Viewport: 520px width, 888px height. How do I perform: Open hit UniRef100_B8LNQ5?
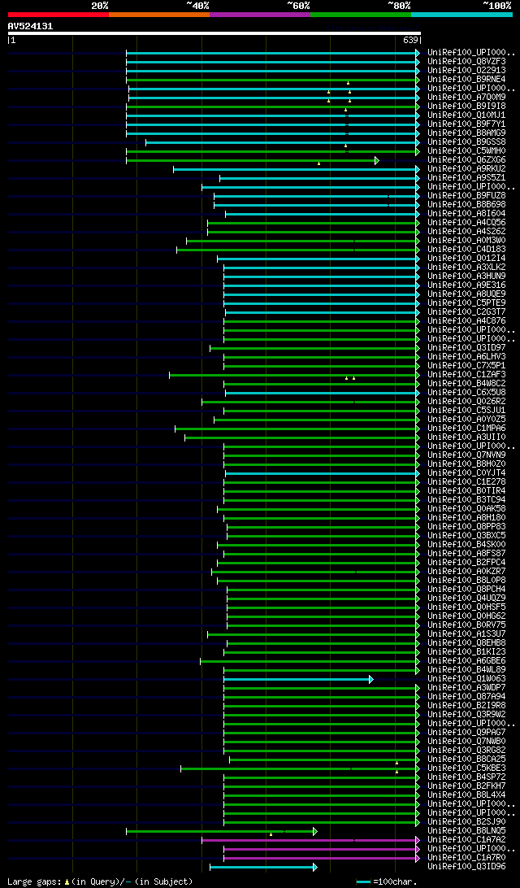(x=467, y=831)
